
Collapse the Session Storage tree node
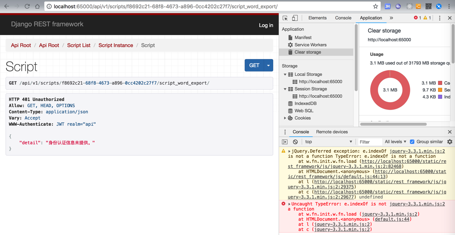coord(285,89)
